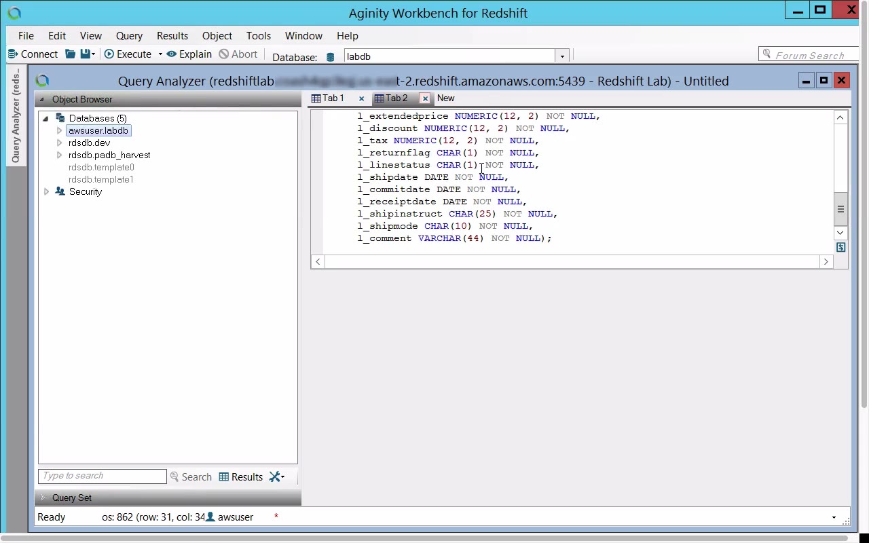Click the Explain eye icon
This screenshot has width=869, height=543.
click(172, 54)
